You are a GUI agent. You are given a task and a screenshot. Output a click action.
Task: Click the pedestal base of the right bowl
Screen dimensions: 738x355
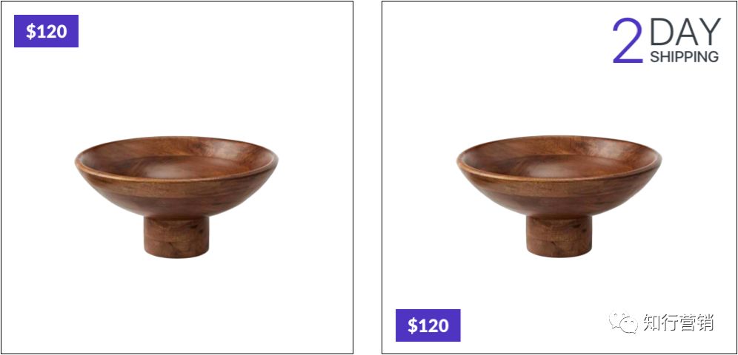[x=559, y=237]
